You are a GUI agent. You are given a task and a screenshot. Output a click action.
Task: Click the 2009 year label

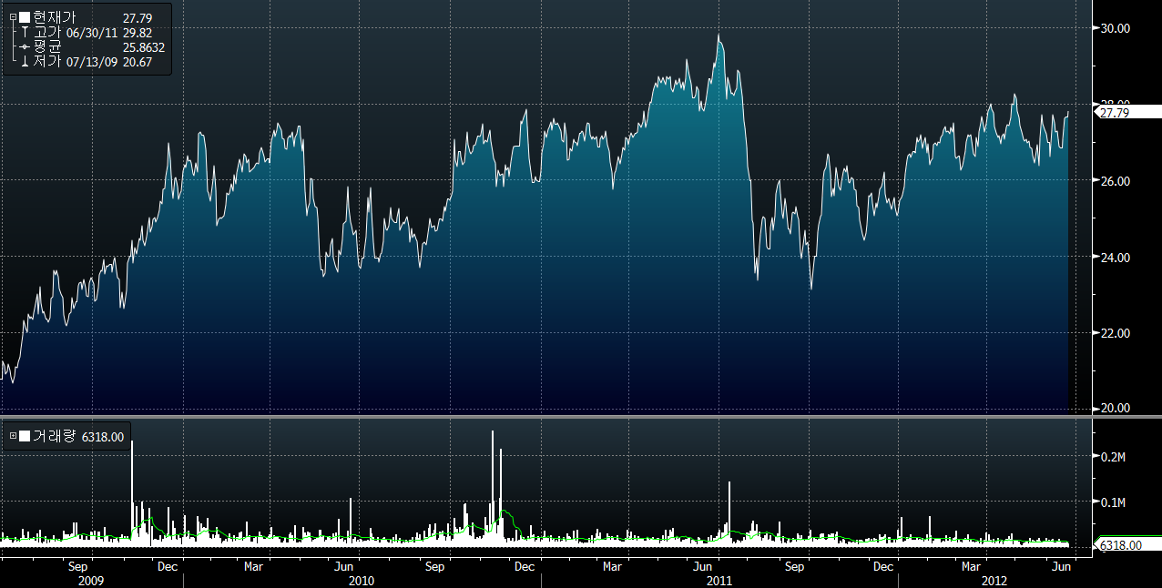pyautogui.click(x=91, y=580)
